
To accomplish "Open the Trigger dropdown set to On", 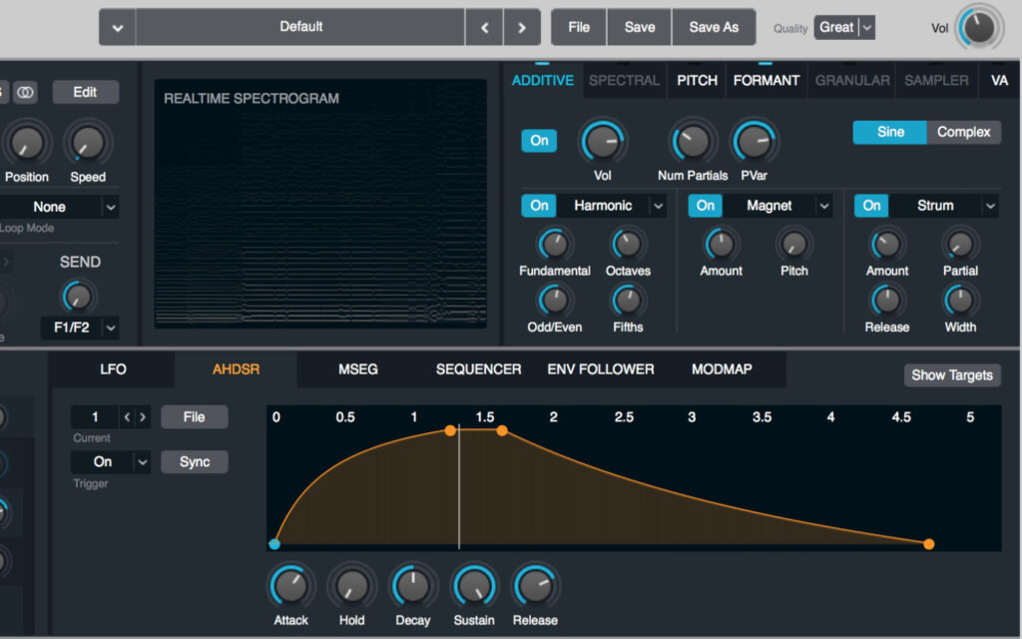I will tap(111, 462).
